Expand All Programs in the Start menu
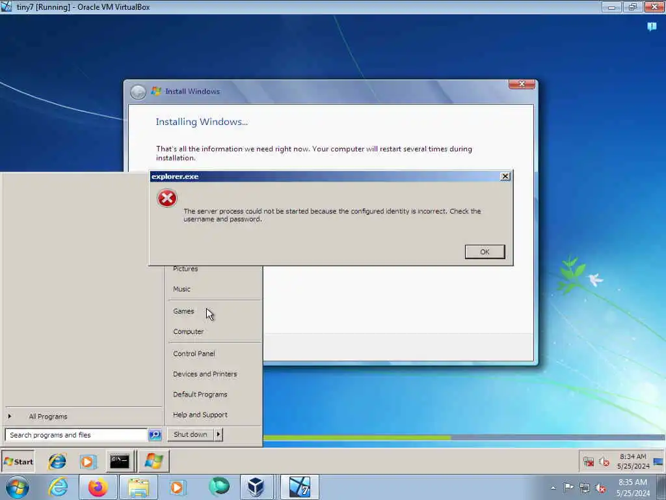This screenshot has width=666, height=500. click(48, 417)
